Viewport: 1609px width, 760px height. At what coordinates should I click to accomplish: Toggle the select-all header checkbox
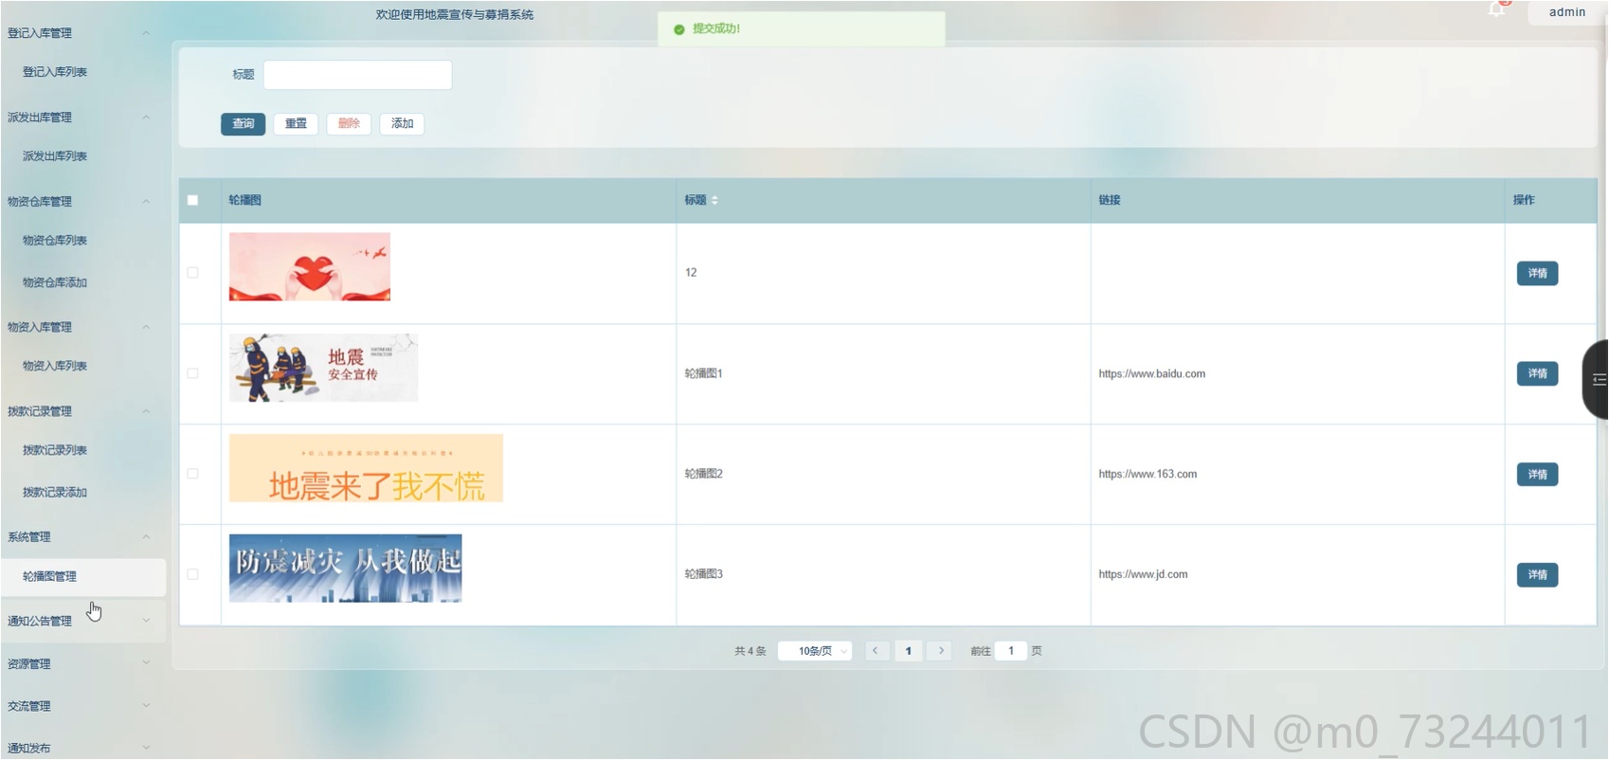[x=193, y=200]
